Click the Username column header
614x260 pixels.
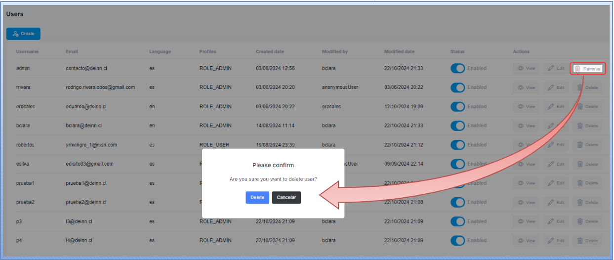point(27,51)
